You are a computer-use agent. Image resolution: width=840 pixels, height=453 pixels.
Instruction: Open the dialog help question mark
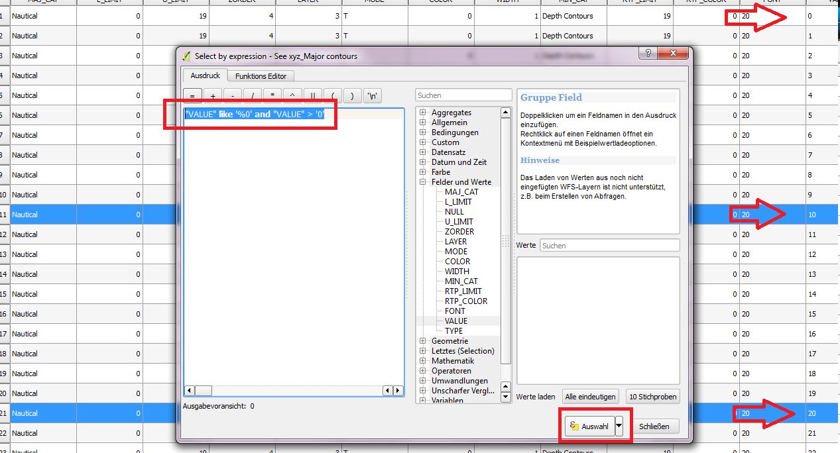point(648,54)
